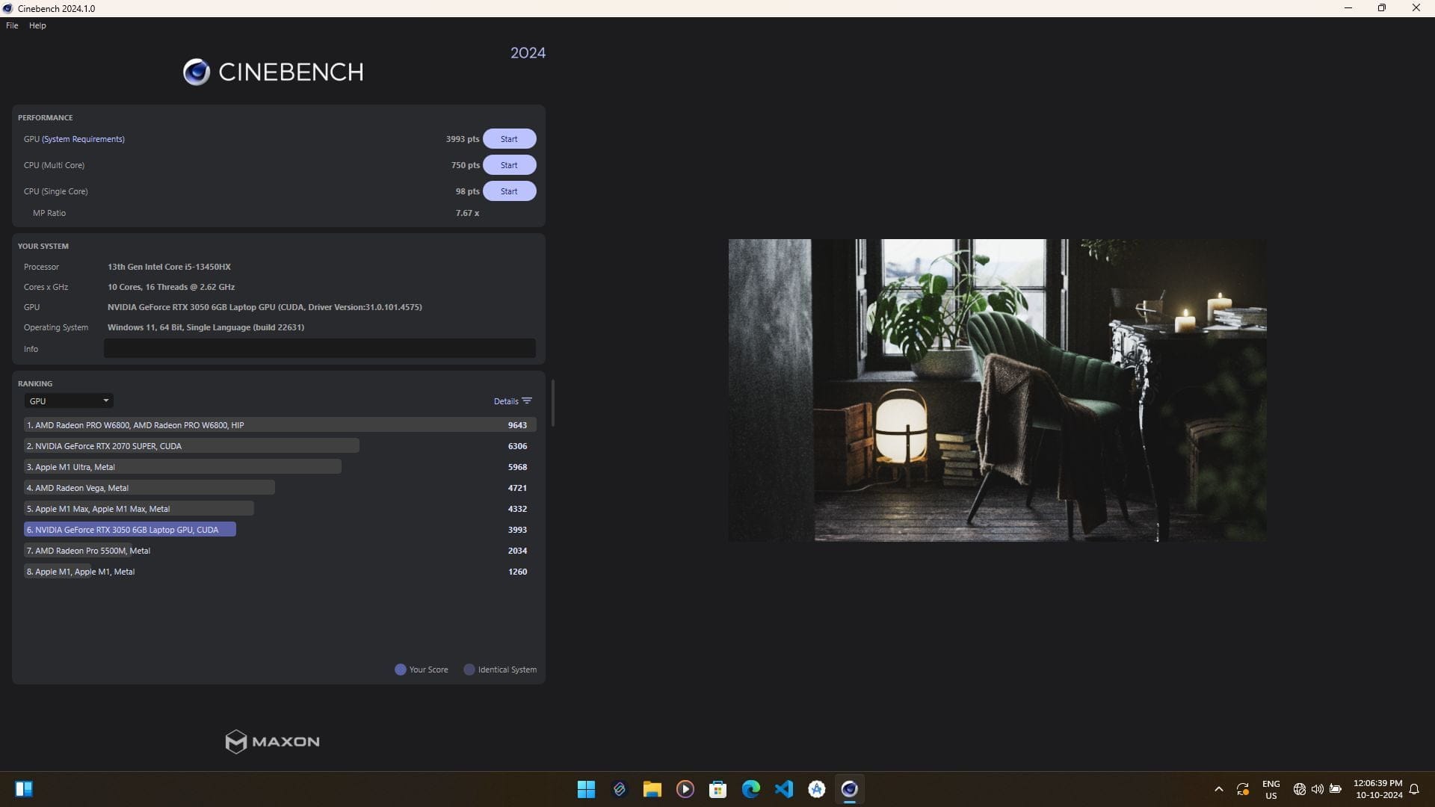Open the Widgets panel in taskbar corner
Viewport: 1435px width, 807px height.
pyautogui.click(x=24, y=789)
